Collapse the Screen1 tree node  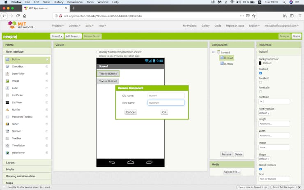213,52
